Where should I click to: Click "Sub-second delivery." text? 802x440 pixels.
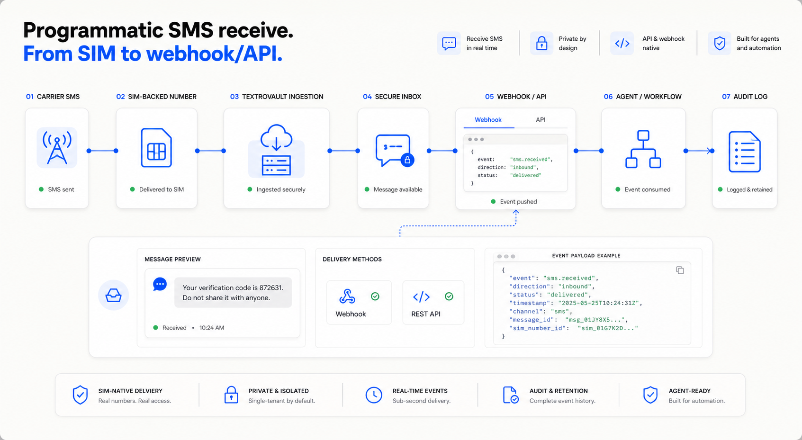(422, 401)
